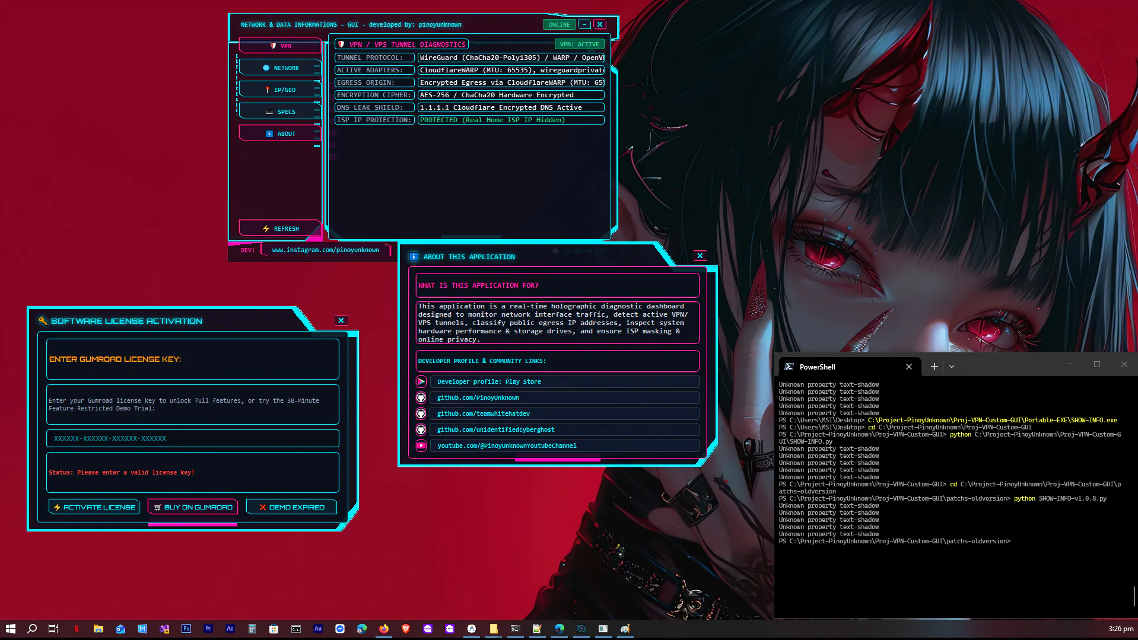Open File Explorer from taskbar
Viewport: 1138px width, 640px height.
coord(98,629)
